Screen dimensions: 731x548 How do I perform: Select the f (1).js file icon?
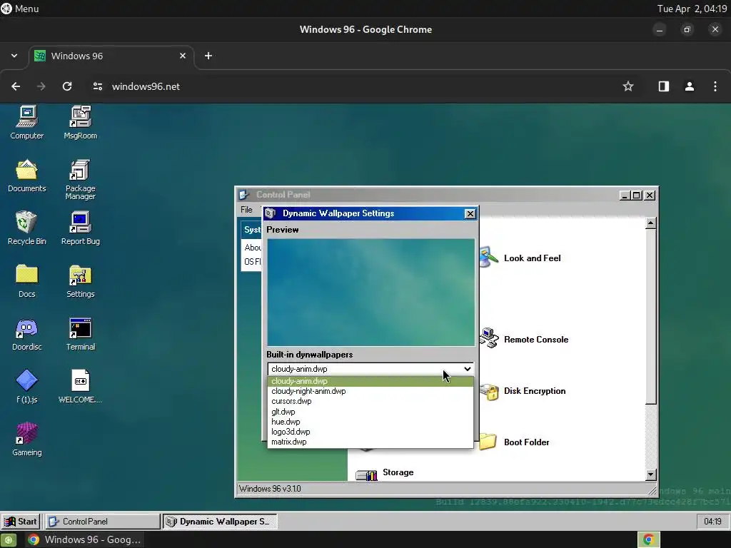point(26,386)
